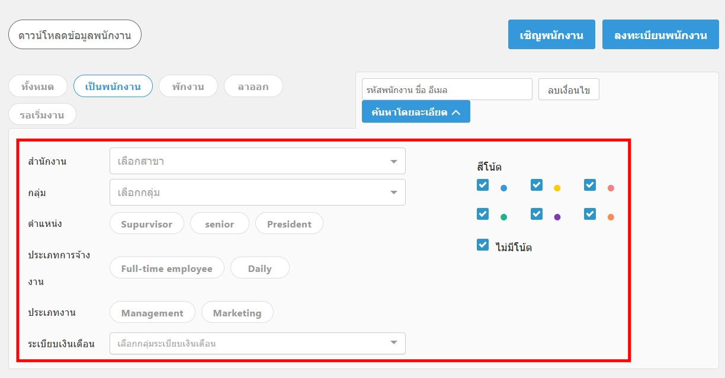The height and width of the screenshot is (378, 725).
Task: Collapse the ค้นหาโดยละเอียด advanced search
Action: coord(416,111)
